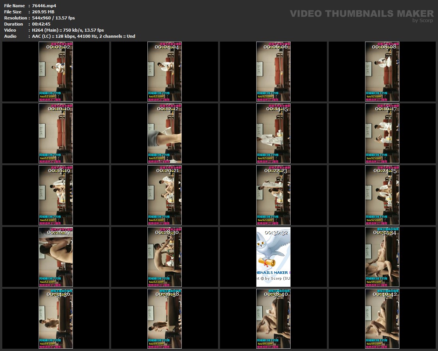438x351 pixels.
Task: Click the 'by Scorp' credit text
Action: pos(423,21)
